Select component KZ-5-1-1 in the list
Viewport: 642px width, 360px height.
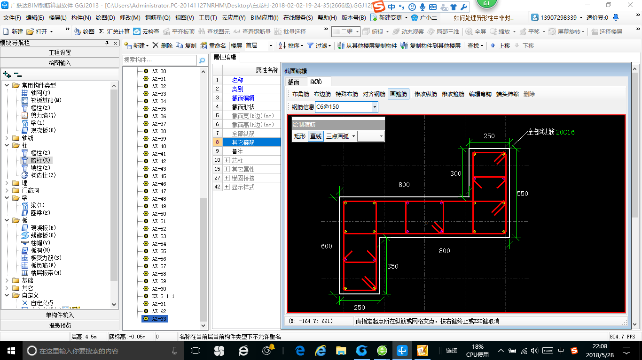point(163,296)
